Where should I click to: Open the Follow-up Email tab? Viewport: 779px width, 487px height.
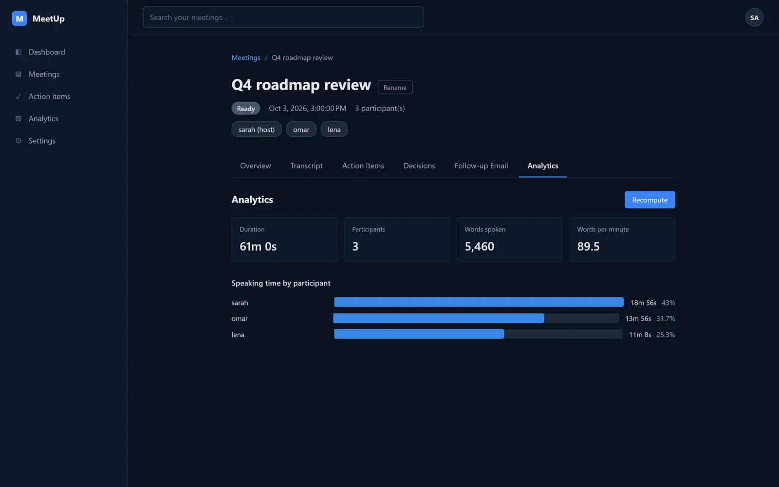pos(481,166)
